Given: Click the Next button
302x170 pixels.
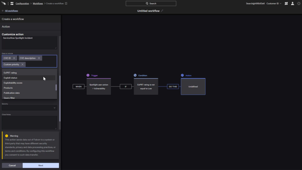Looking at the screenshot, I should 41,165.
